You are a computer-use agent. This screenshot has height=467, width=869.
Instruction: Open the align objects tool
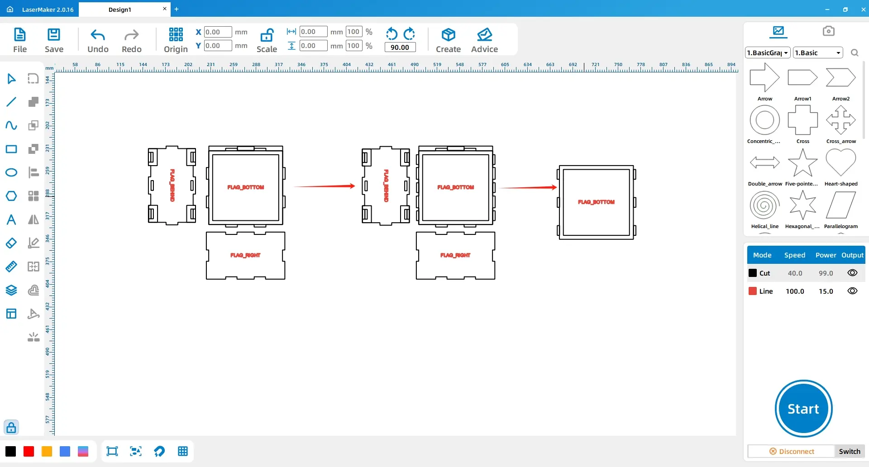click(x=33, y=172)
